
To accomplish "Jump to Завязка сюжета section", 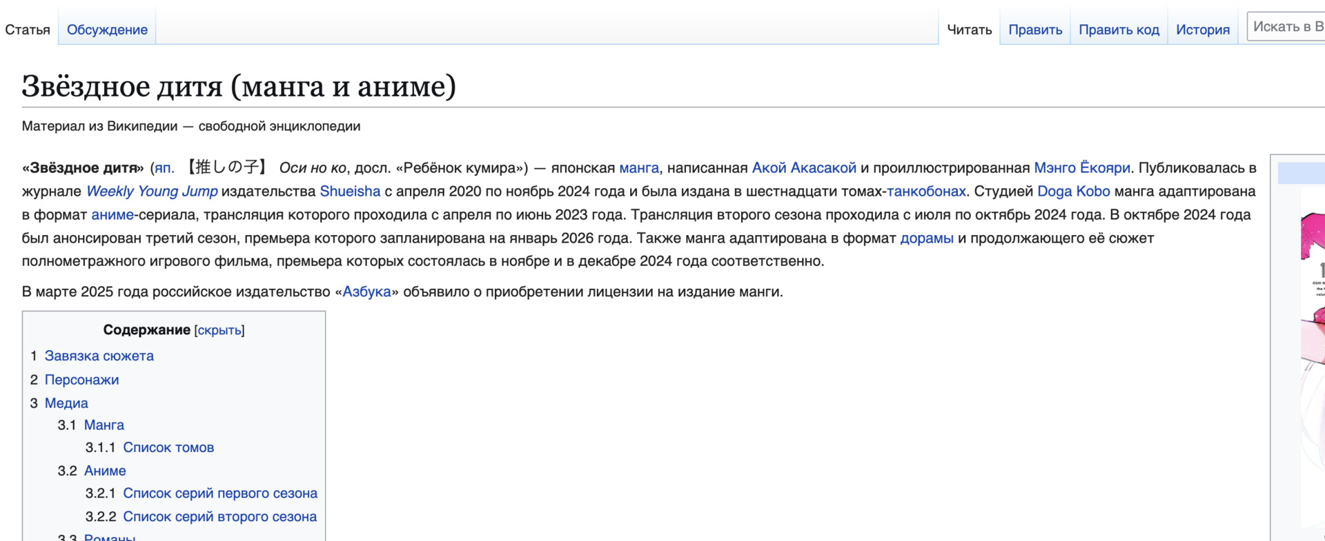I will (x=99, y=356).
